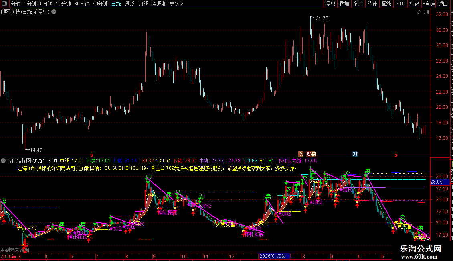Select the 周线 weekly period
Viewport: 453px width, 261px height.
click(x=130, y=4)
